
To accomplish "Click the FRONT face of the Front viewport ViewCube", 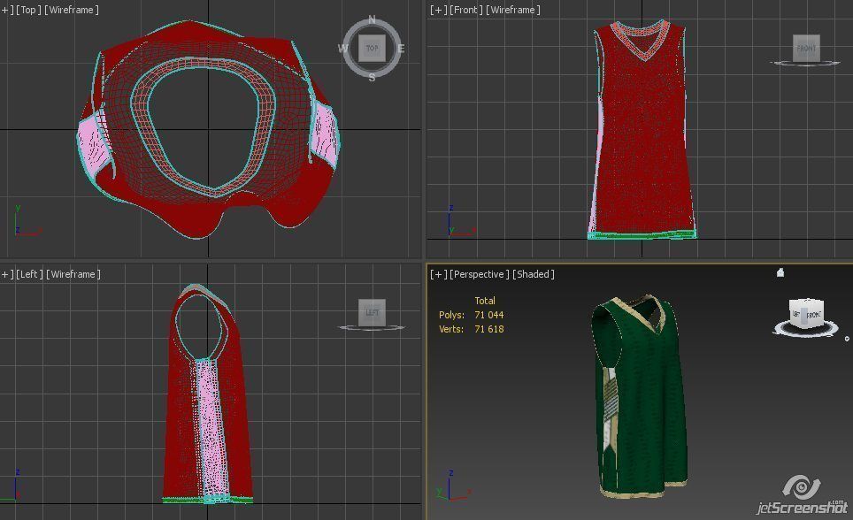I will pyautogui.click(x=806, y=49).
